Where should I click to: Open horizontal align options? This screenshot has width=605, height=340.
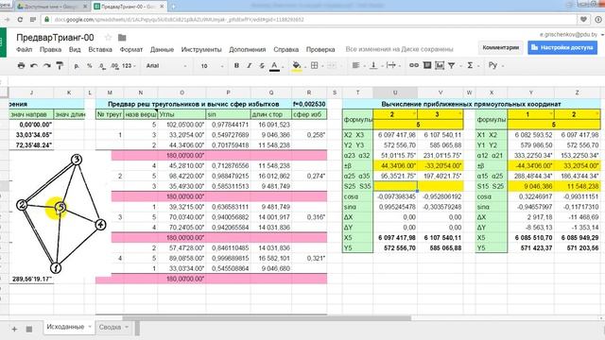356,65
